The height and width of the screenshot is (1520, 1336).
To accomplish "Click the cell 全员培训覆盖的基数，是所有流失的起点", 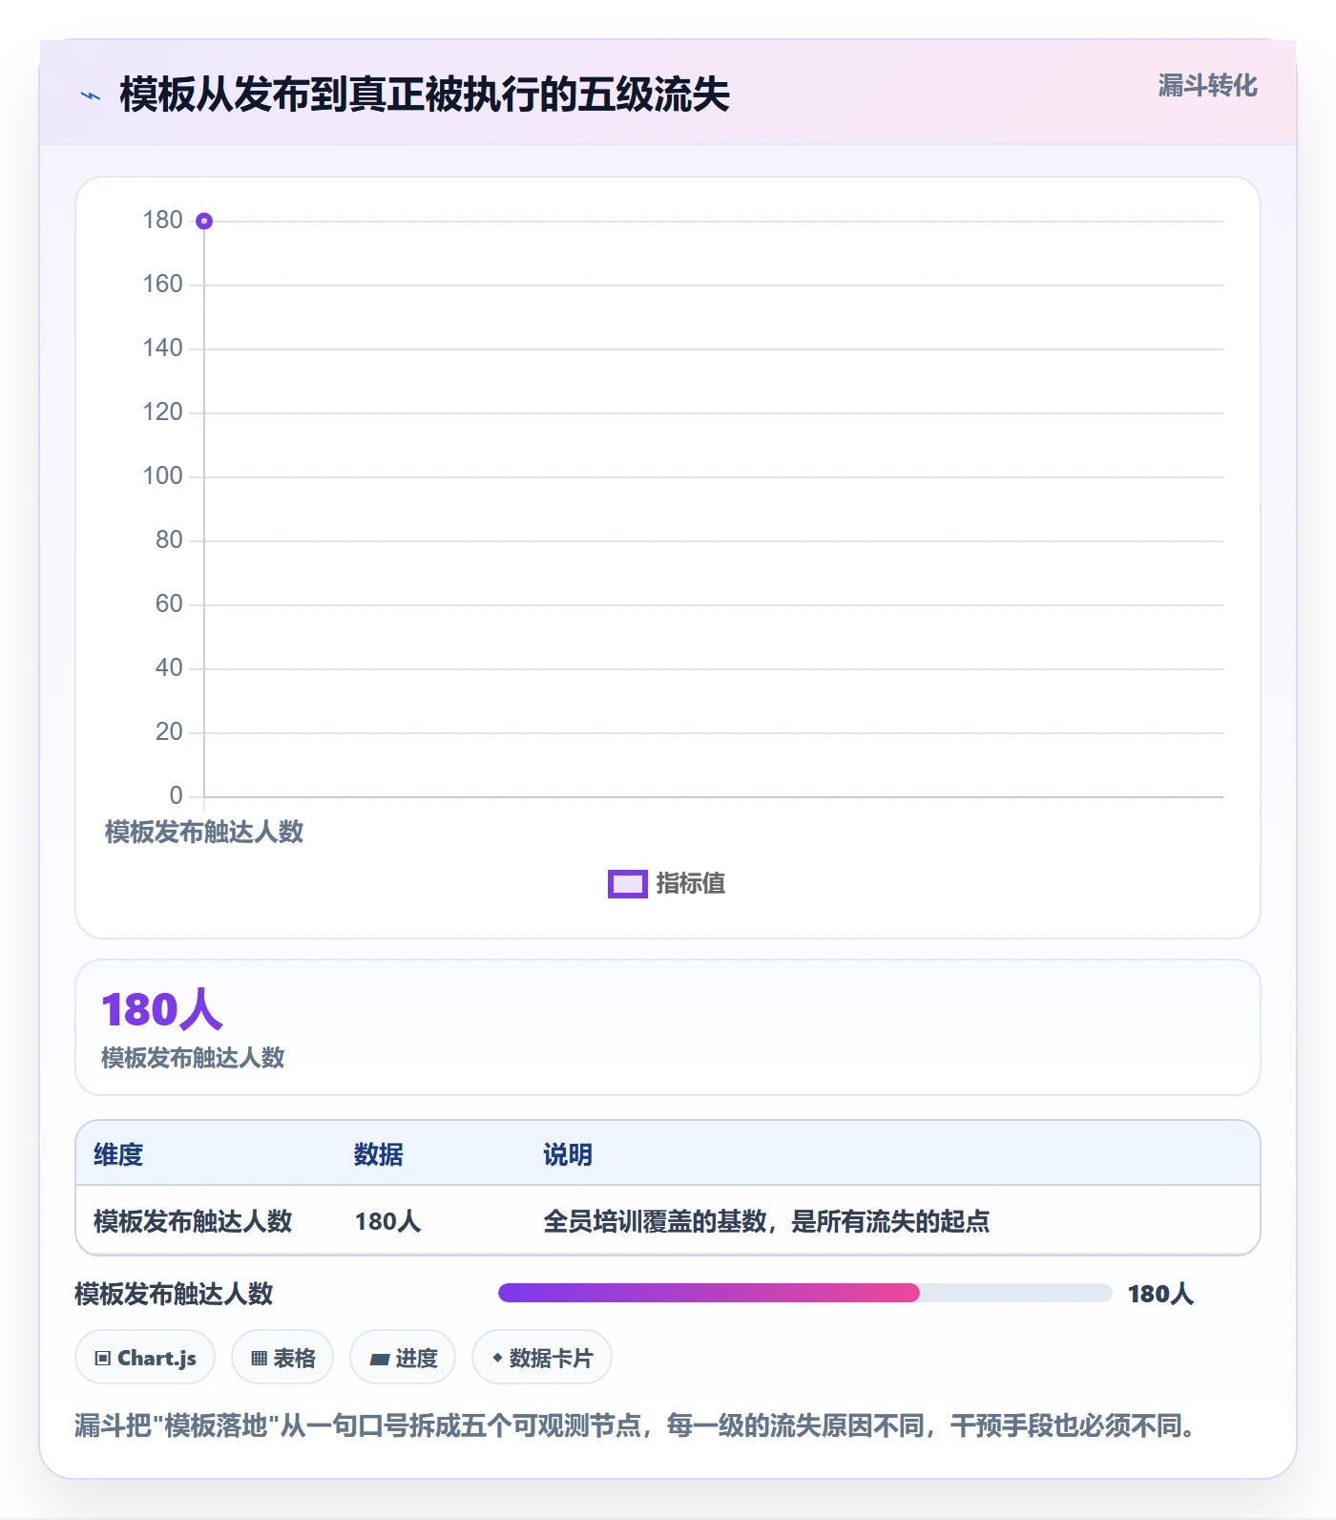I will [x=766, y=1221].
